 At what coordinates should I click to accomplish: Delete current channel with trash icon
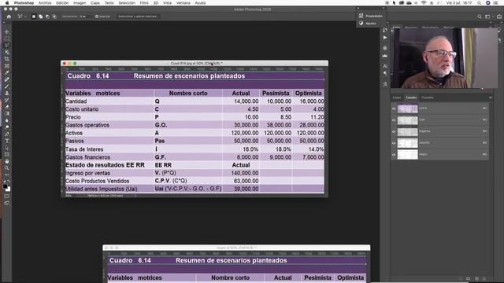484,278
